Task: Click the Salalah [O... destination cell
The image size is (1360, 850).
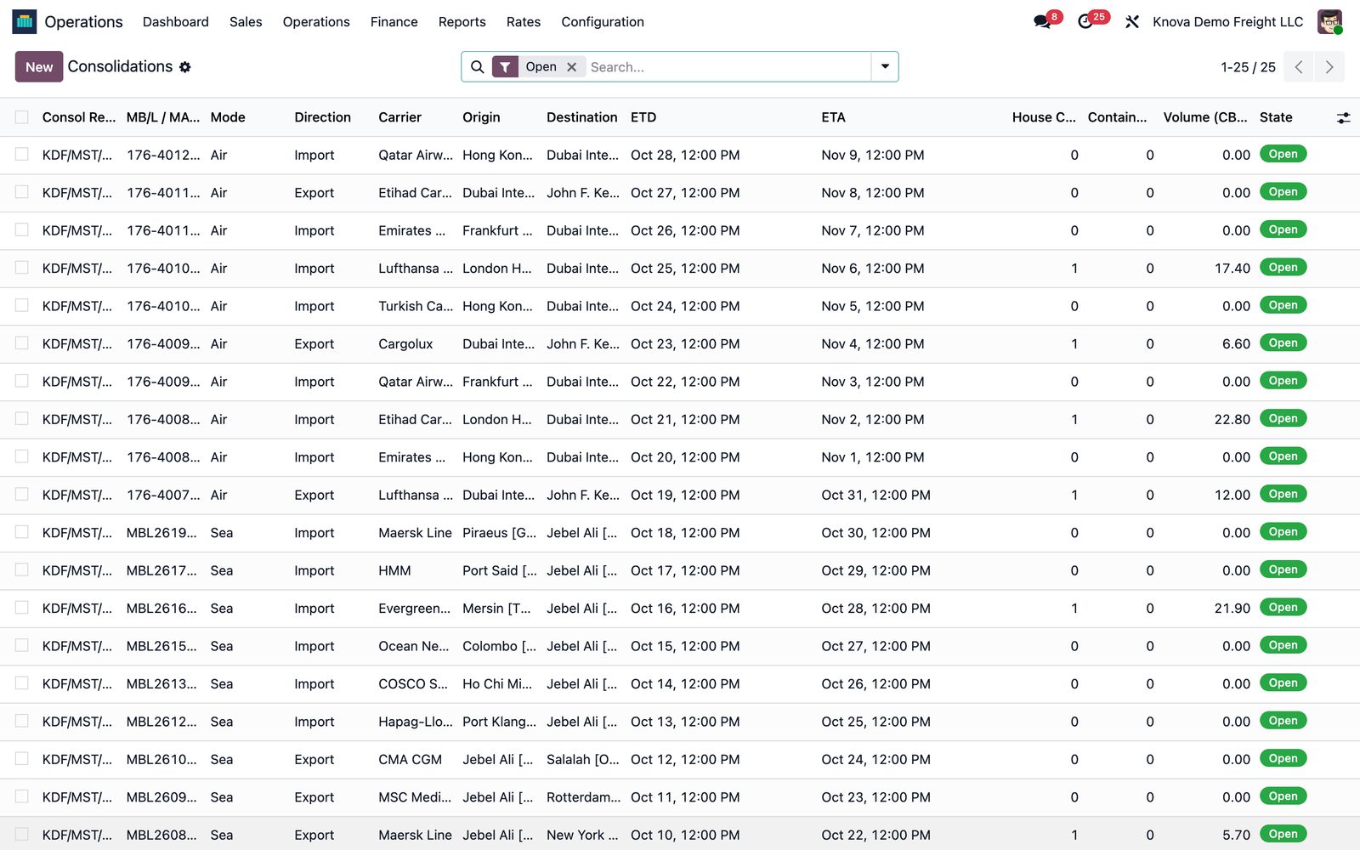Action: [x=583, y=759]
